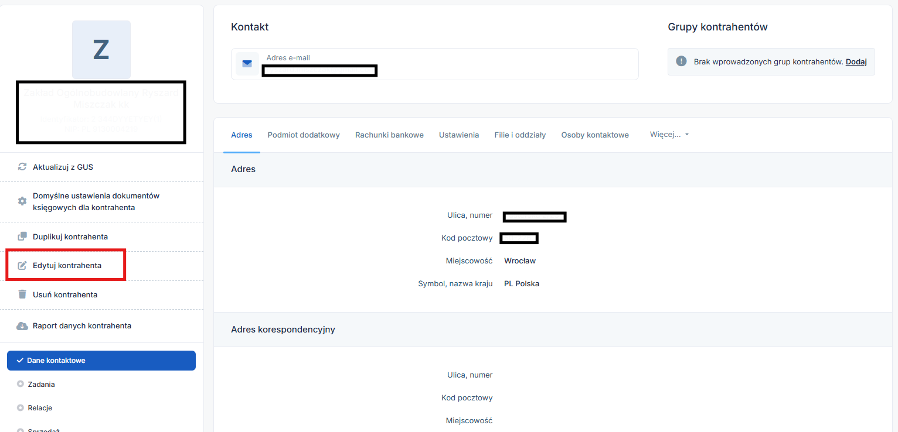Click the info icon in Grupy kontrahentów notice

681,61
